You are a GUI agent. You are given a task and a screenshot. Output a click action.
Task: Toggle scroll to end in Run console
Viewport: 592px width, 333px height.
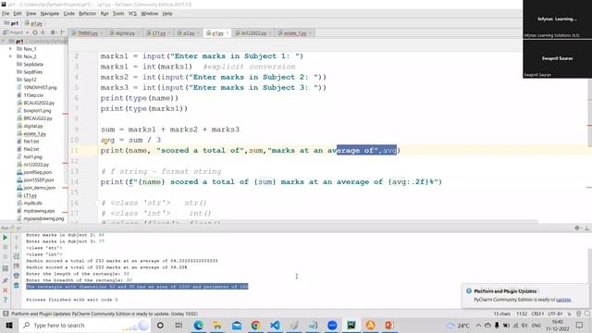[x=17, y=266]
